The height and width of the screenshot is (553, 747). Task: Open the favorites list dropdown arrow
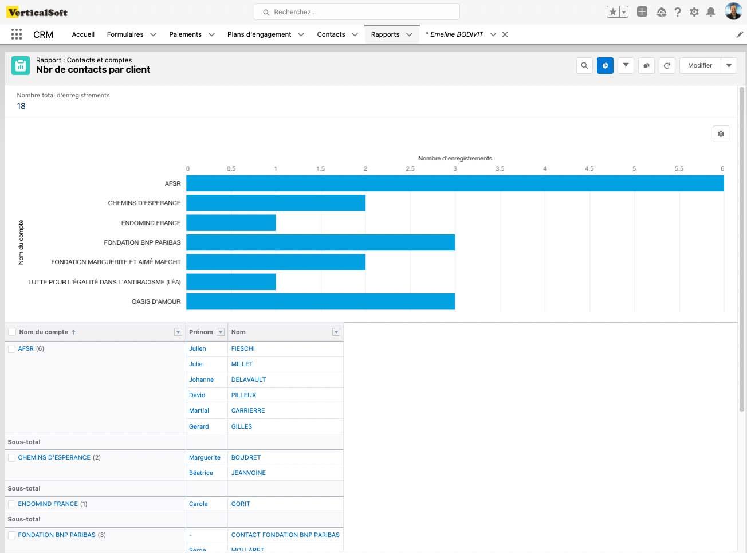click(x=624, y=12)
